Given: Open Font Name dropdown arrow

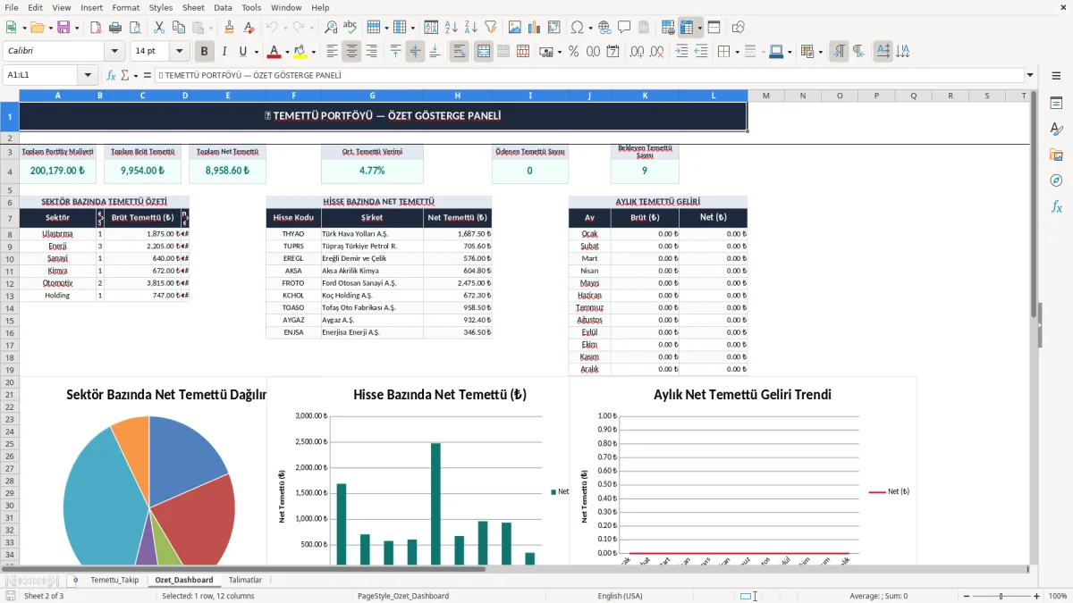Looking at the screenshot, I should coord(114,52).
